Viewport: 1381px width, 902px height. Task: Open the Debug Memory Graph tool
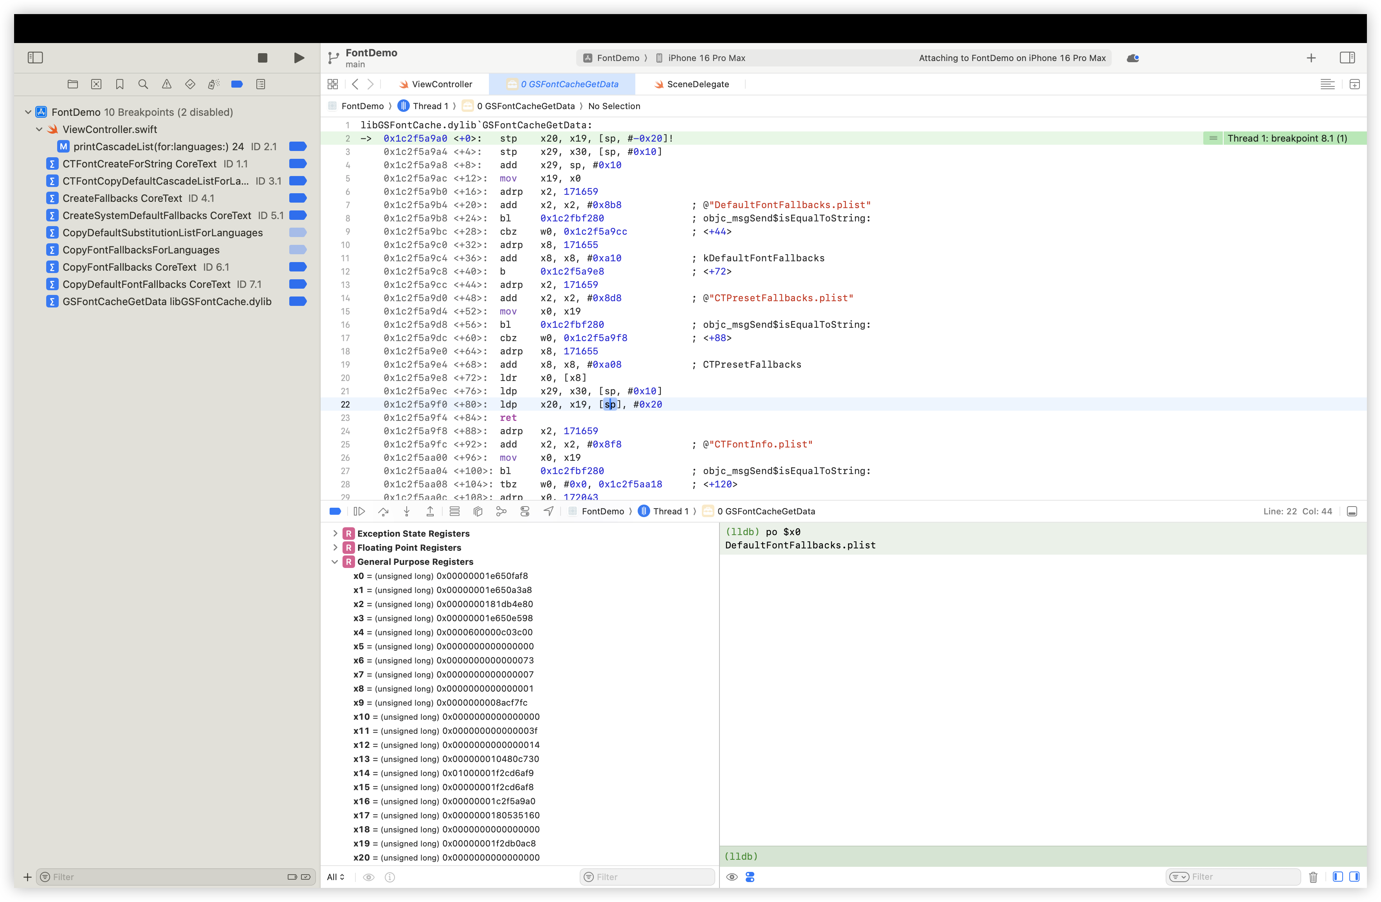pyautogui.click(x=501, y=511)
